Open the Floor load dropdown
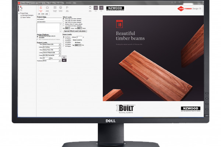The height and width of the screenshot is (147, 221). coord(60,50)
